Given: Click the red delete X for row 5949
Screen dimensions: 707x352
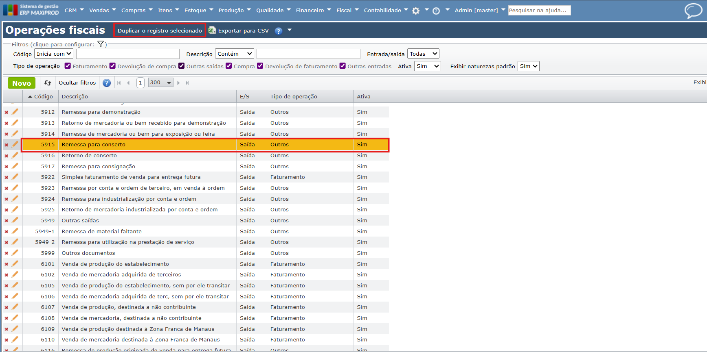Looking at the screenshot, I should (7, 221).
